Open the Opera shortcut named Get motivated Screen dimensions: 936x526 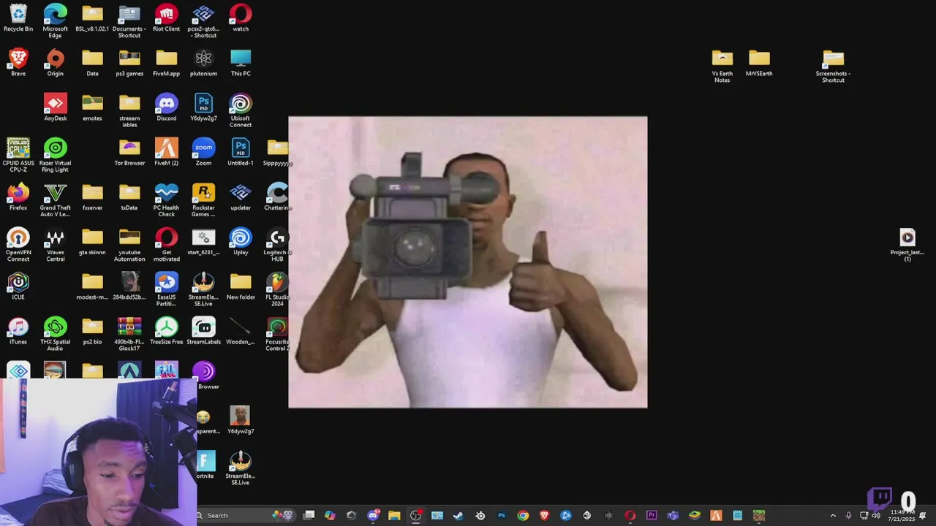tap(166, 244)
